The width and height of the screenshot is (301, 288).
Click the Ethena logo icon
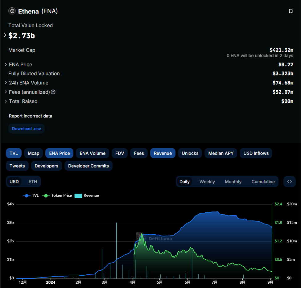12,11
